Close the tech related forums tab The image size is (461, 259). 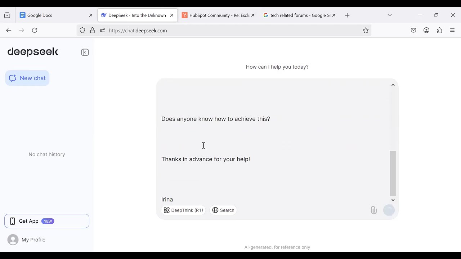[334, 15]
